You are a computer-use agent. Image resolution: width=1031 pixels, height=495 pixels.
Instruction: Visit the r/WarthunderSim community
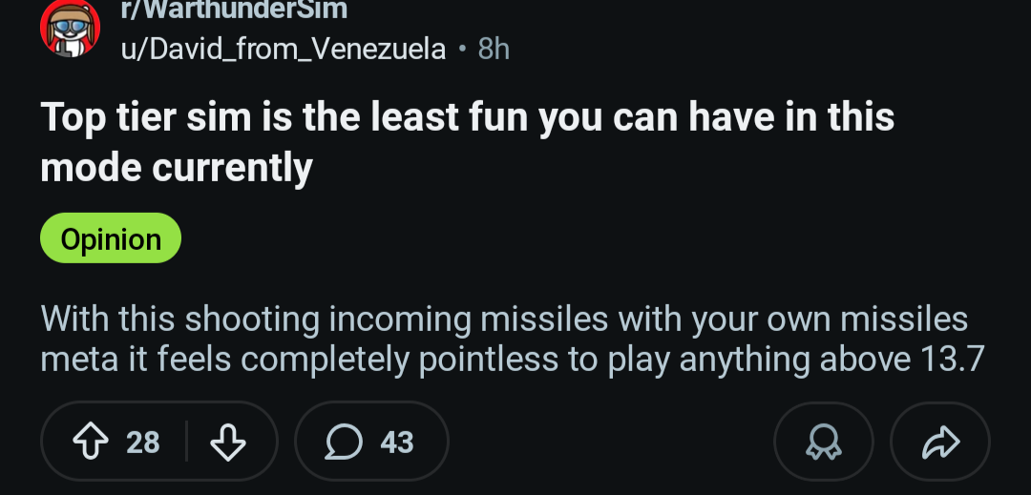pyautogui.click(x=233, y=10)
